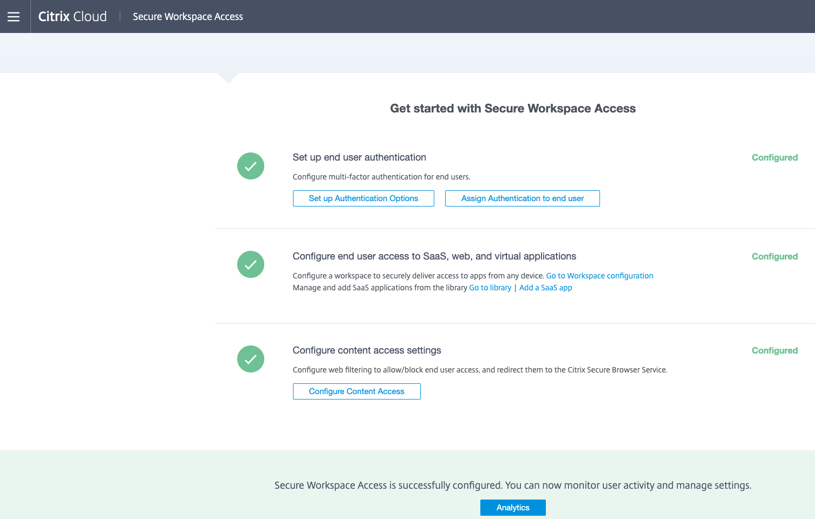Click the Configured status for end user authentication
Viewport: 815px width, 519px height.
[x=774, y=157]
